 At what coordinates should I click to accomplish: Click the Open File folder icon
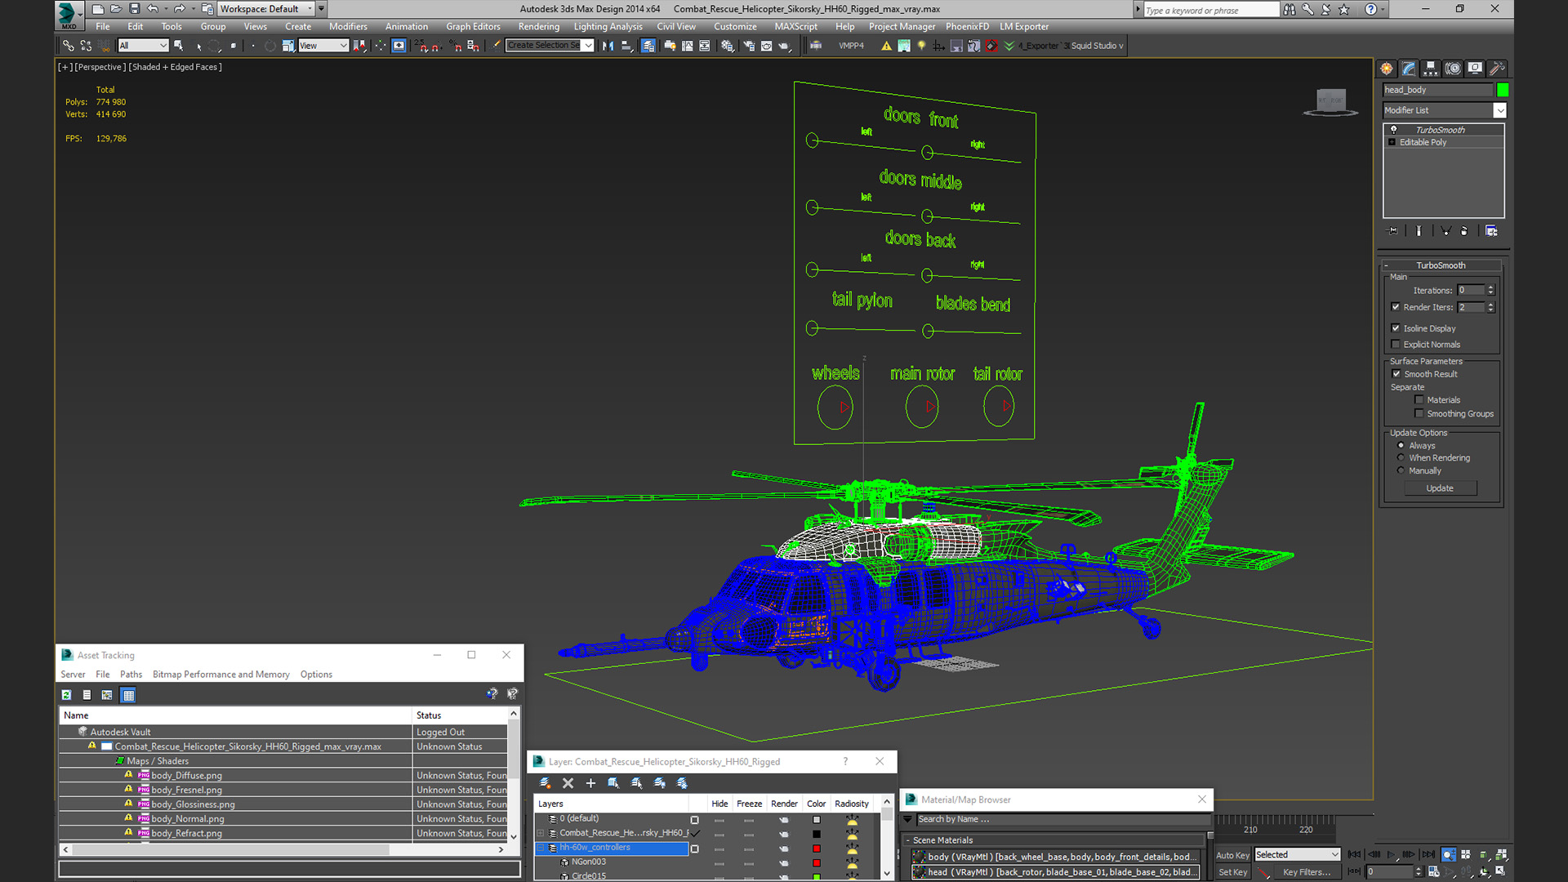tap(116, 9)
